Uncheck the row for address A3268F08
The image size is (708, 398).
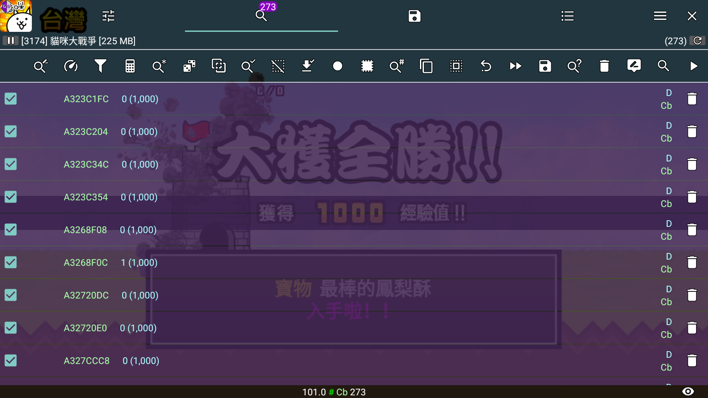point(11,230)
